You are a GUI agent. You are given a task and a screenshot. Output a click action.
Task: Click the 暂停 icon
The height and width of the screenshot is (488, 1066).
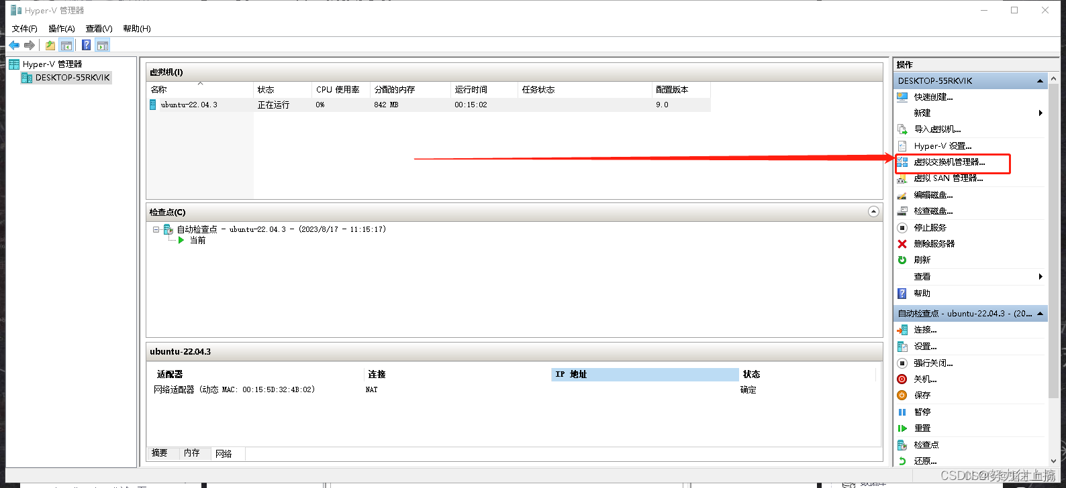(x=902, y=412)
